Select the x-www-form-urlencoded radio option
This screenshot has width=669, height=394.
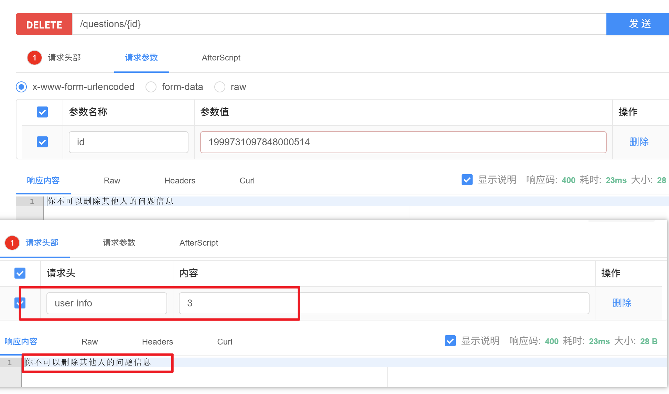click(x=21, y=87)
